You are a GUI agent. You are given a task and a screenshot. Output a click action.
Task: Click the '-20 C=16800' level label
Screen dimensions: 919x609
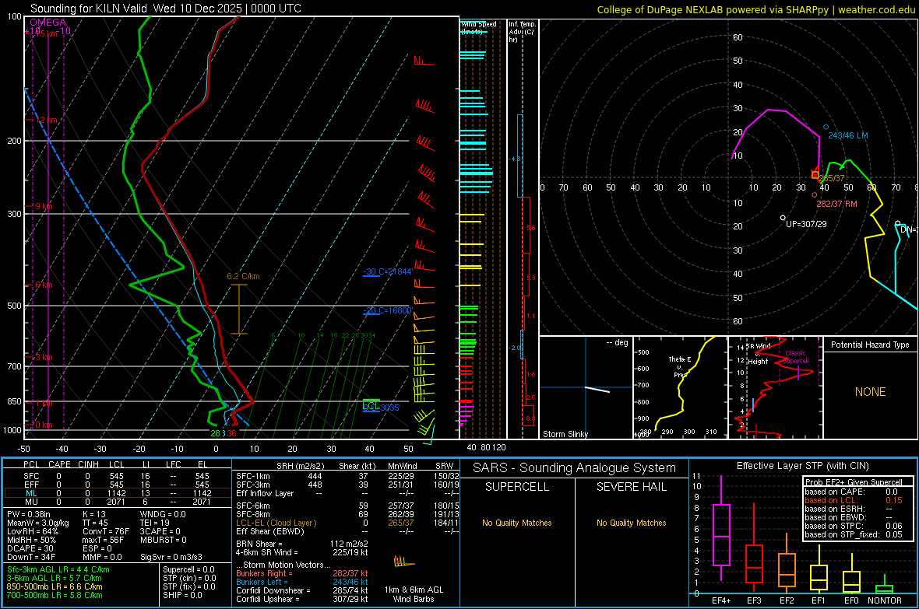pos(387,310)
